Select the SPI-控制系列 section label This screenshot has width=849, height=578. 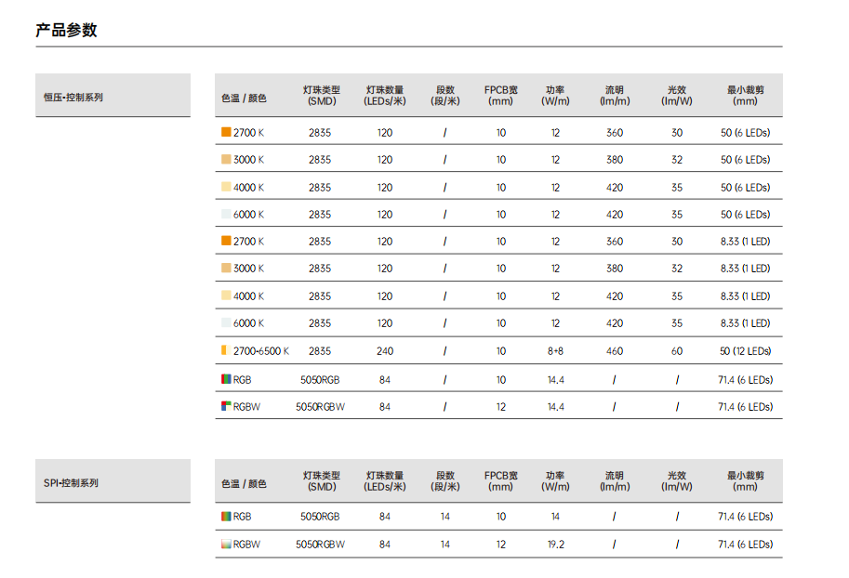point(71,482)
